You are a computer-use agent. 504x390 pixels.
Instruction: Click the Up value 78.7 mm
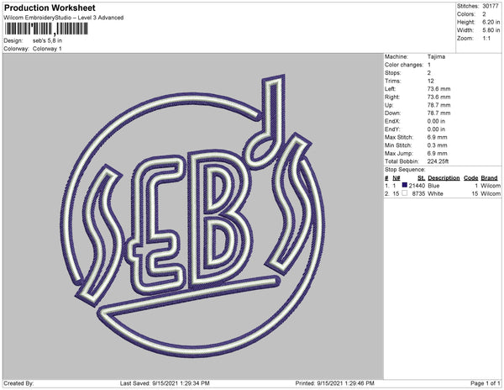click(x=438, y=105)
